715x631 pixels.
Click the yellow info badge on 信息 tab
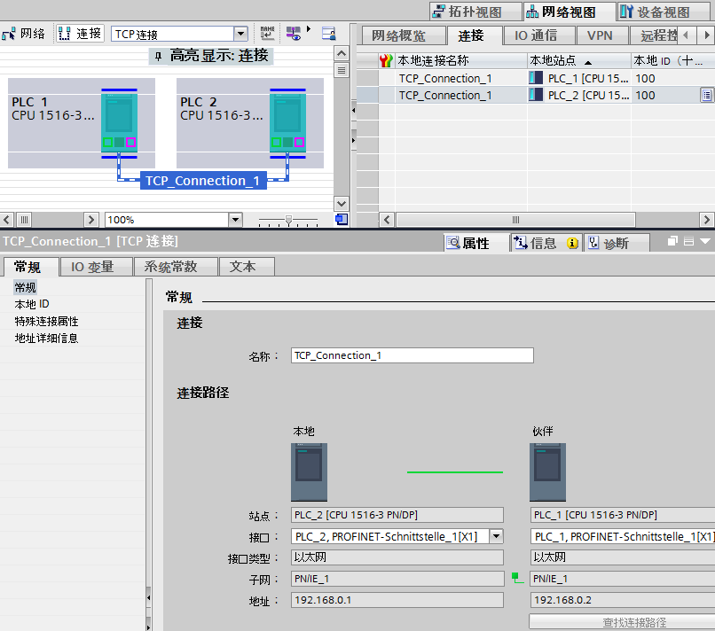(x=573, y=243)
